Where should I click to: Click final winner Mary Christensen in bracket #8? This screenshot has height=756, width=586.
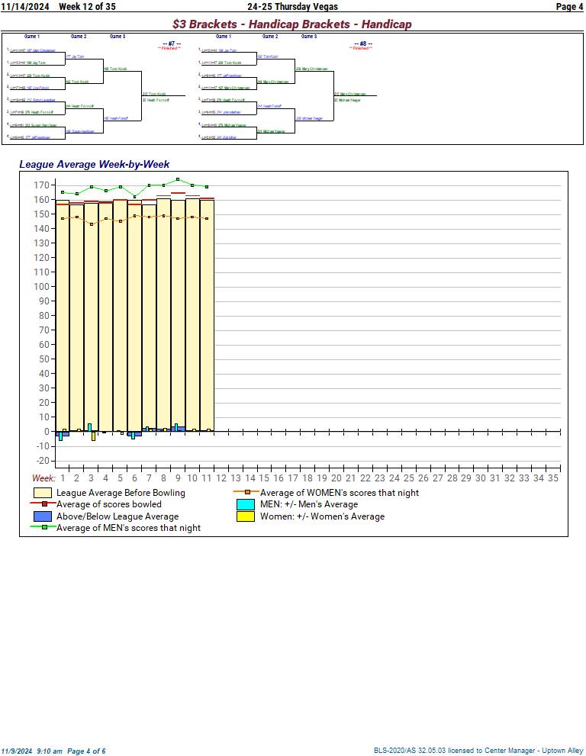[350, 94]
